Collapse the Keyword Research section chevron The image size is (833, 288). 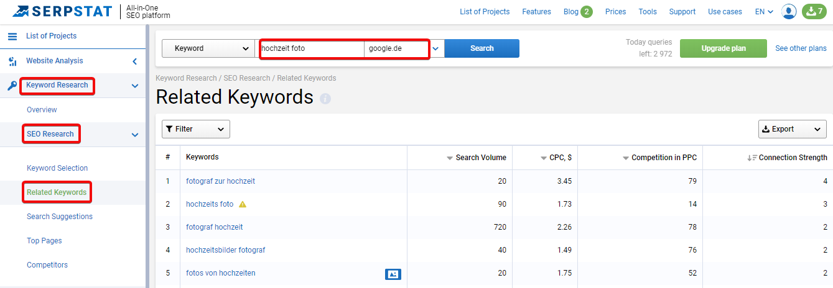point(135,86)
